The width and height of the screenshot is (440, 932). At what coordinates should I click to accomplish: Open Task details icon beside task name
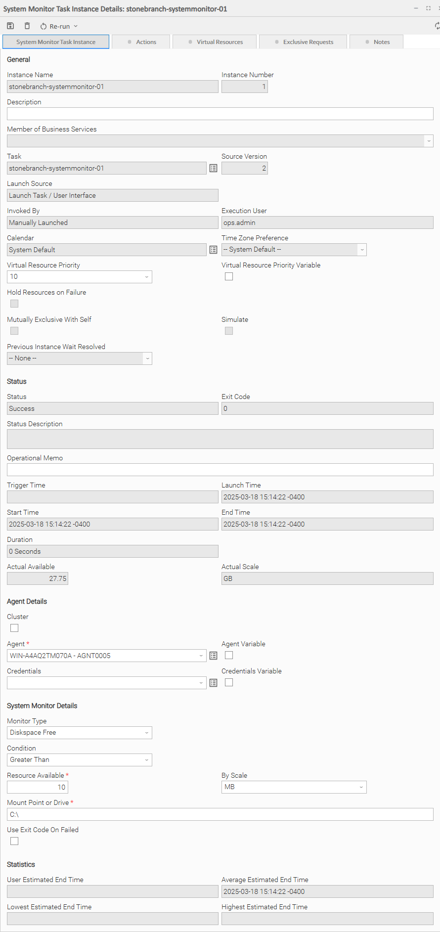point(213,169)
